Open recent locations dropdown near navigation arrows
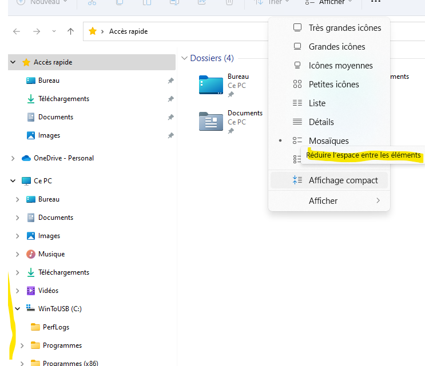 tap(54, 31)
